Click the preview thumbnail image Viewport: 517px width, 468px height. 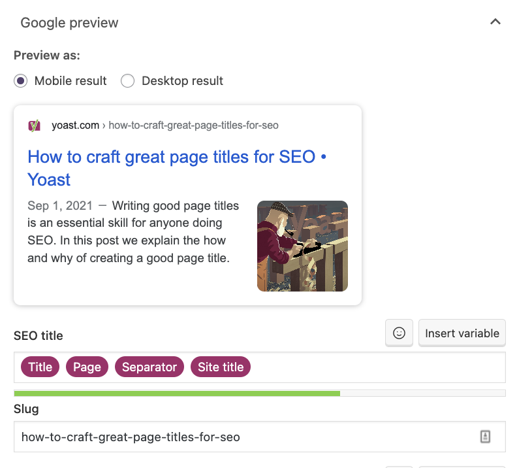(302, 246)
